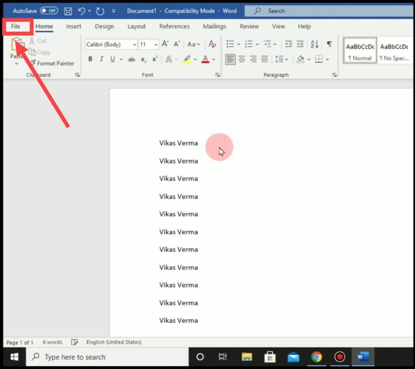Apply yellow text highlight color
Image resolution: width=415 pixels, height=369 pixels.
pos(187,59)
